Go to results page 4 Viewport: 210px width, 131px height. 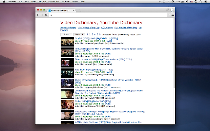(95, 34)
